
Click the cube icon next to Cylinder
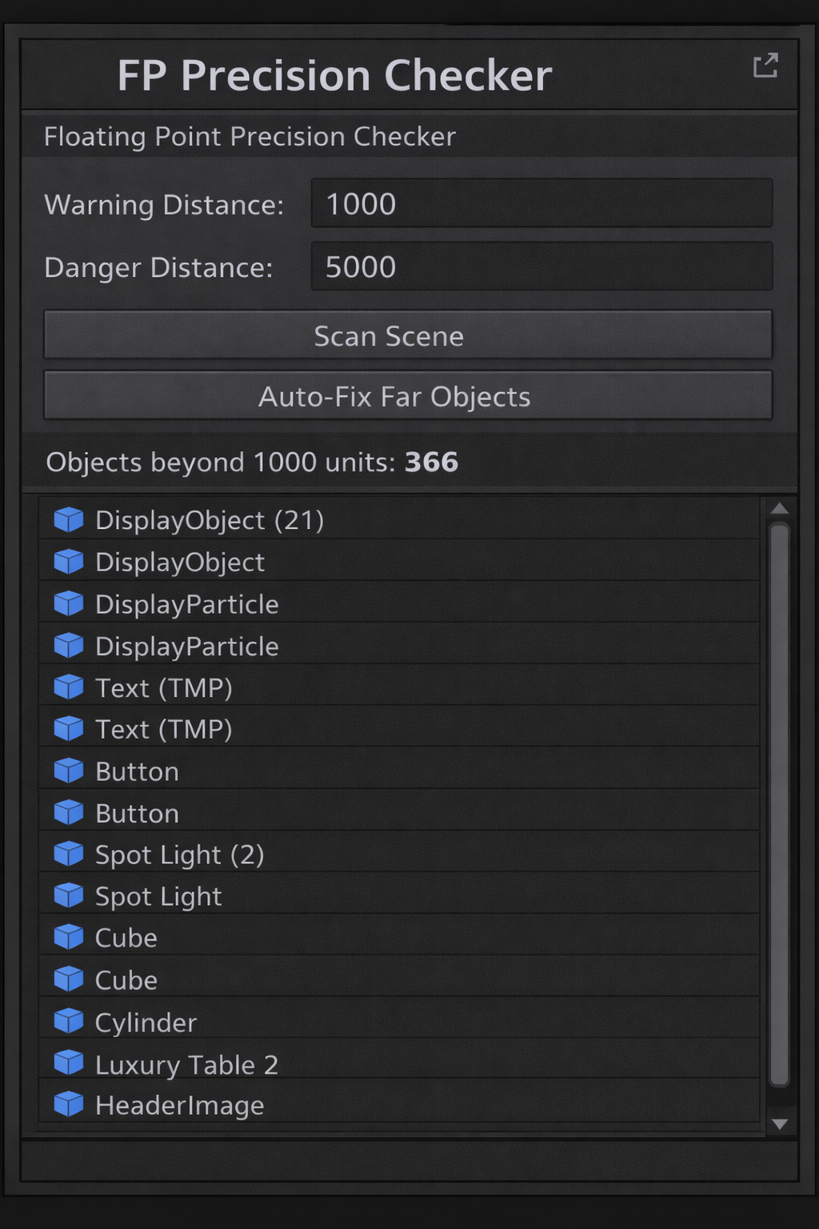coord(69,1020)
